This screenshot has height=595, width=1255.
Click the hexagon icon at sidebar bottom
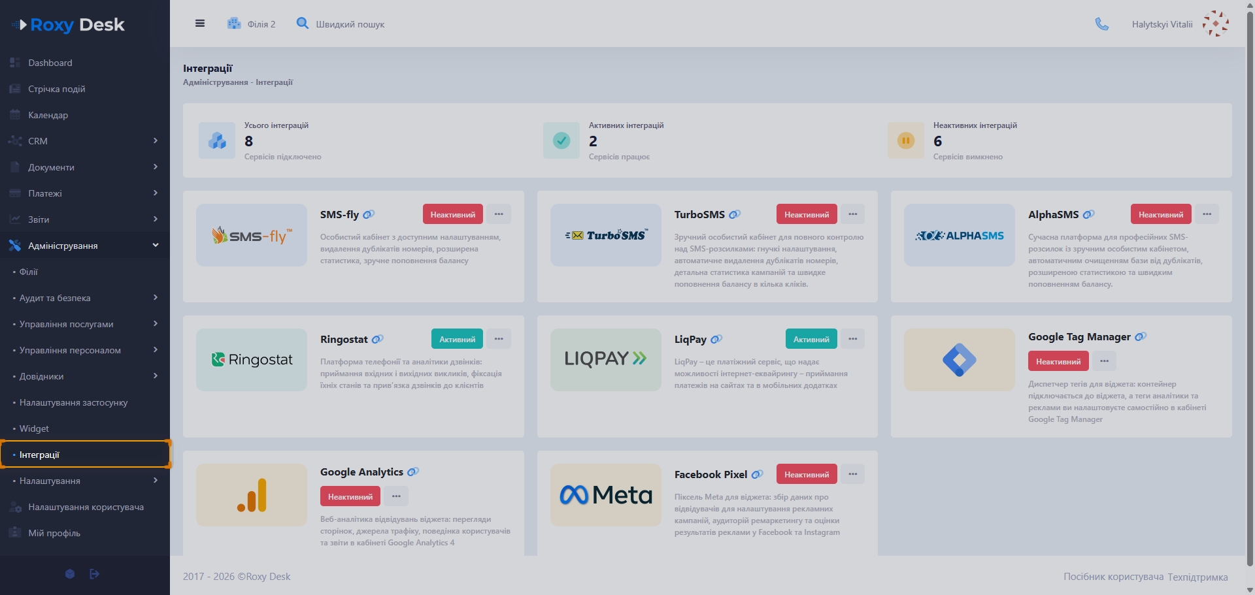(70, 574)
